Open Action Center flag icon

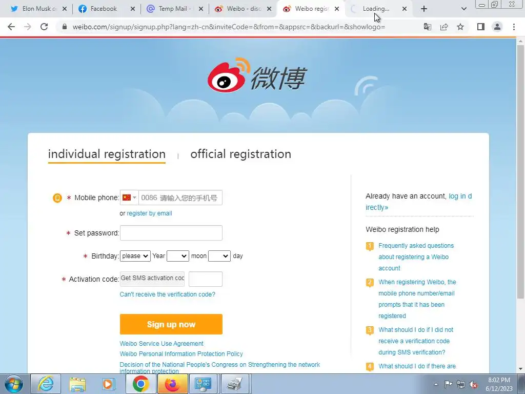pyautogui.click(x=448, y=384)
